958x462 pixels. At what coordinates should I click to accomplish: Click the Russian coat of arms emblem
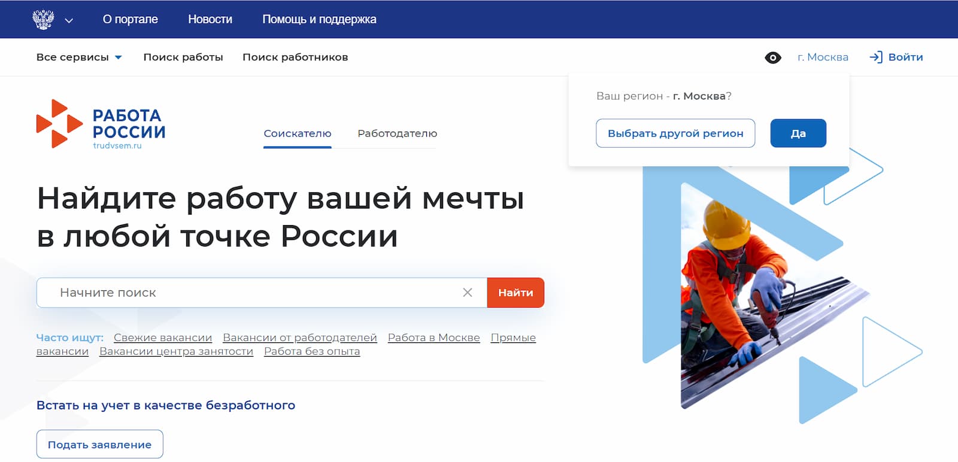[43, 19]
